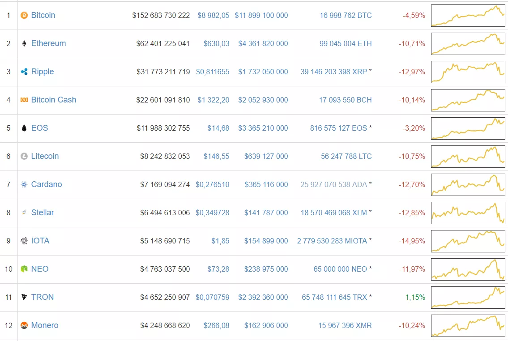Image resolution: width=508 pixels, height=341 pixels.
Task: View the TRON 7-day price sparkline
Action: (x=468, y=297)
